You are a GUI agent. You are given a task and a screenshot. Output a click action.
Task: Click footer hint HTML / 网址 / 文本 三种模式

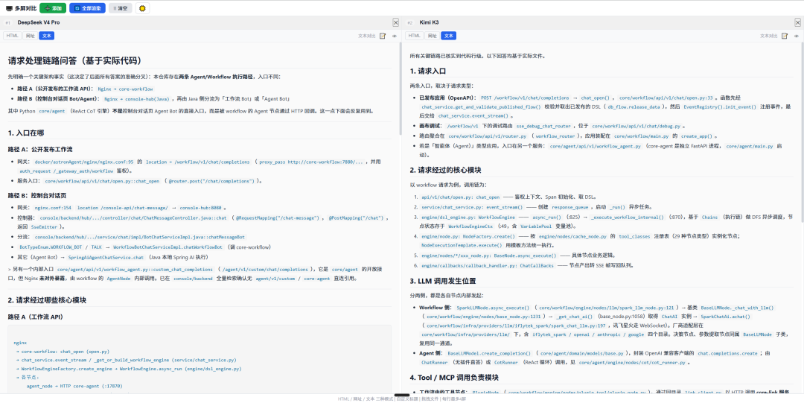[365, 399]
